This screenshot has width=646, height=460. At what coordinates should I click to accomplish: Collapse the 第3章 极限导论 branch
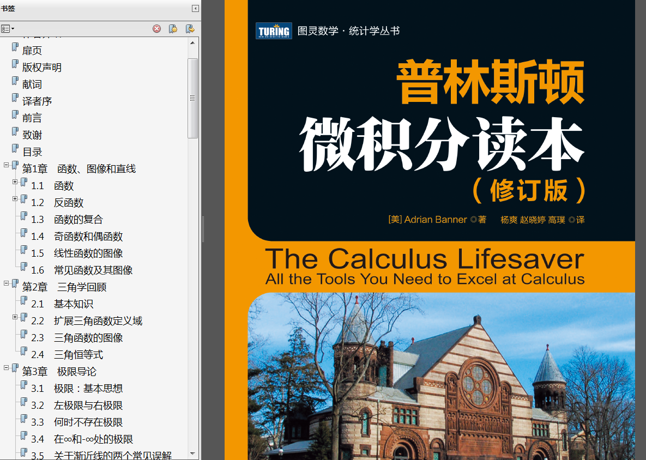click(6, 368)
